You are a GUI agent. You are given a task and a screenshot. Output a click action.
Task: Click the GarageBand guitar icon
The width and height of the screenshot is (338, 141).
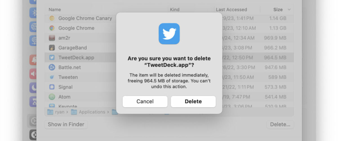coord(52,48)
